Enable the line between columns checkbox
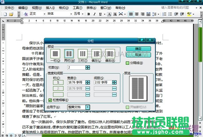This screenshot has height=137, width=203. [127, 63]
